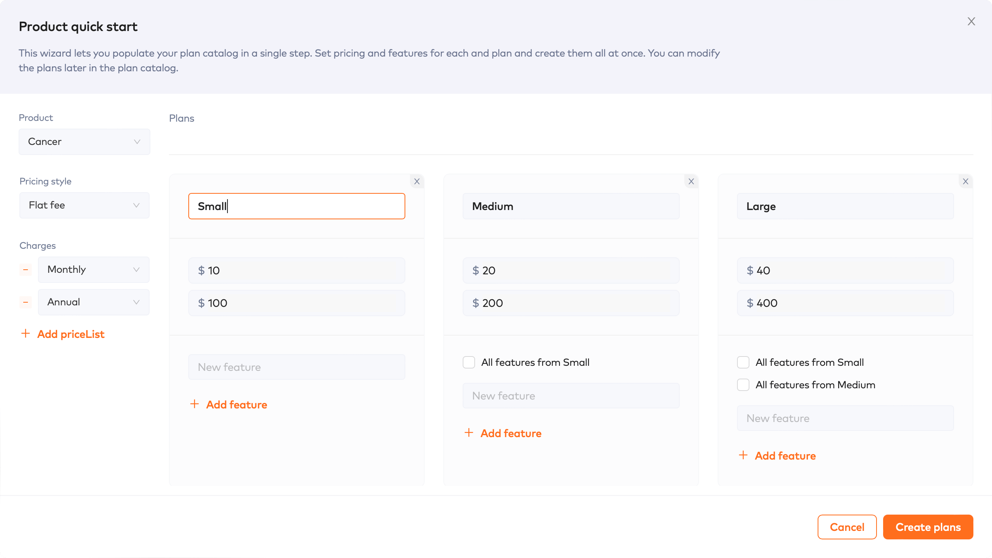The height and width of the screenshot is (558, 992).
Task: Edit the $ 400 annual price field
Action: pyautogui.click(x=846, y=303)
